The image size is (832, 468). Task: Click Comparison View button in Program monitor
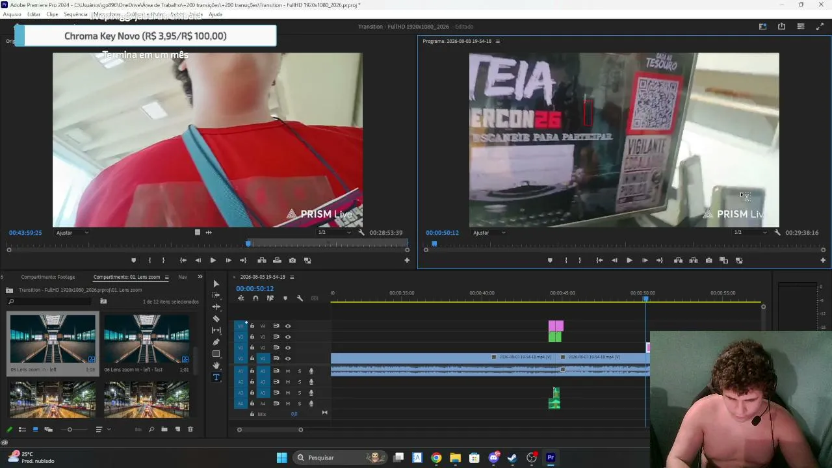click(x=723, y=261)
